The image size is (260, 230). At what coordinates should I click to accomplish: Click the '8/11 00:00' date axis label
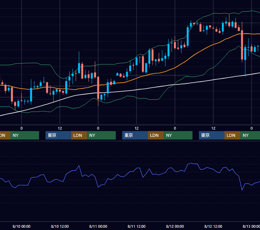pos(98,226)
